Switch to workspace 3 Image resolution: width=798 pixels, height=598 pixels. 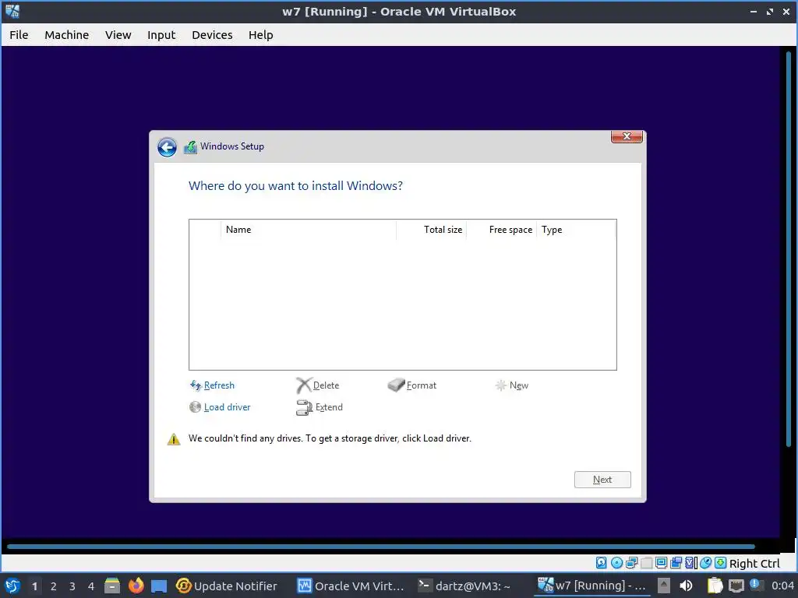click(x=72, y=586)
